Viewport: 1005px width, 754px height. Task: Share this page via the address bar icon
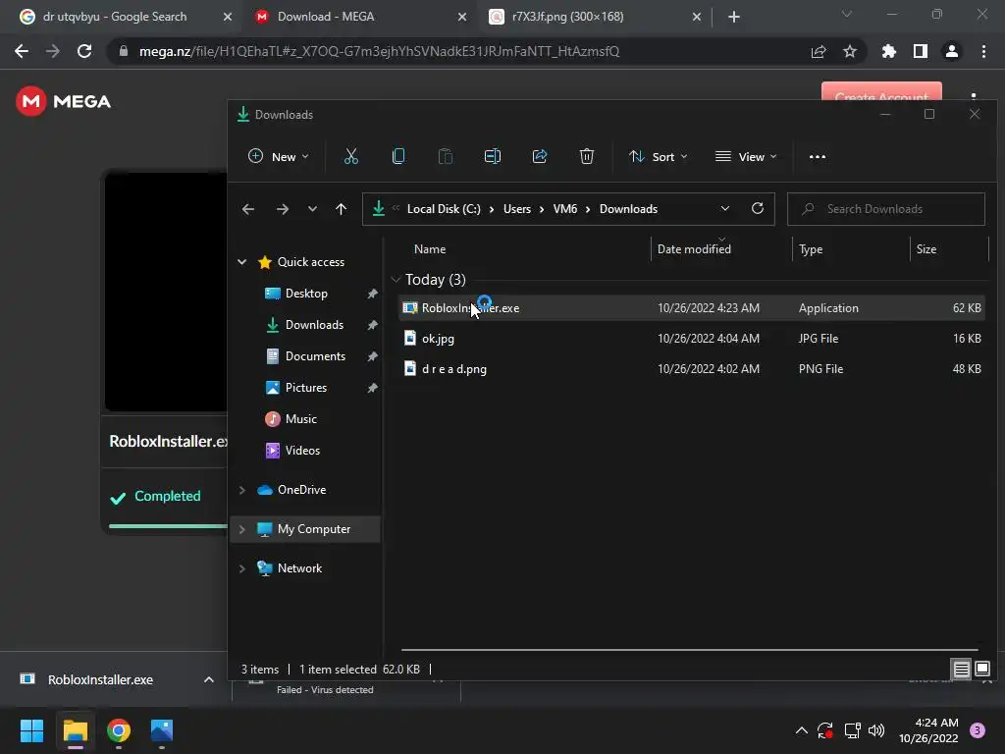(819, 51)
